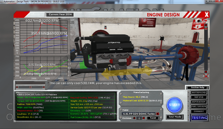Toggle Test Mode
The image size is (223, 129).
[x=174, y=117]
